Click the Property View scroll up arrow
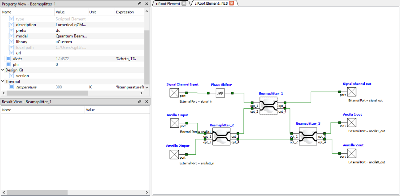The height and width of the screenshot is (196, 400). point(147,11)
